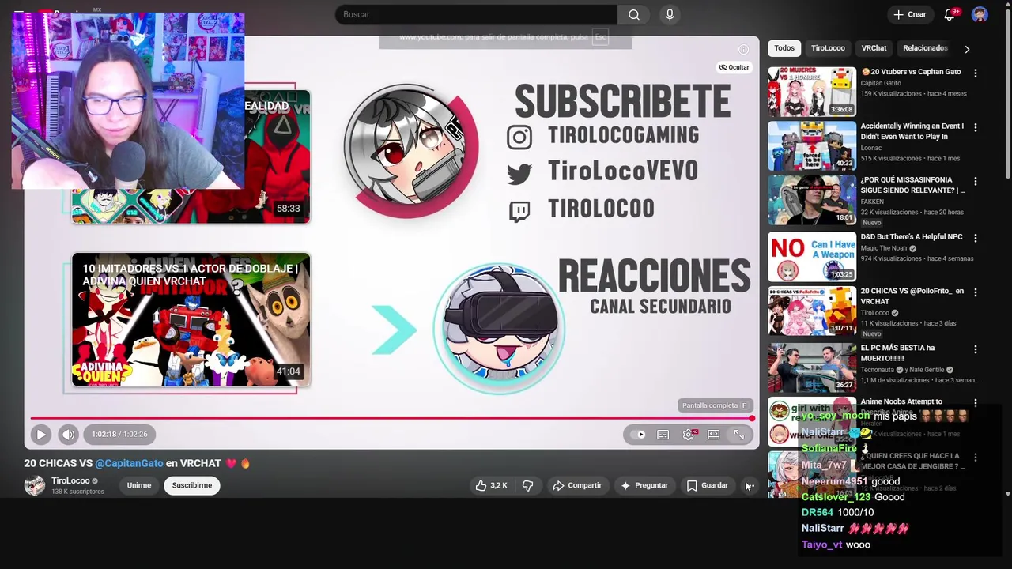This screenshot has width=1012, height=569.
Task: Open options for the MissaSinfonia video
Action: pos(975,182)
